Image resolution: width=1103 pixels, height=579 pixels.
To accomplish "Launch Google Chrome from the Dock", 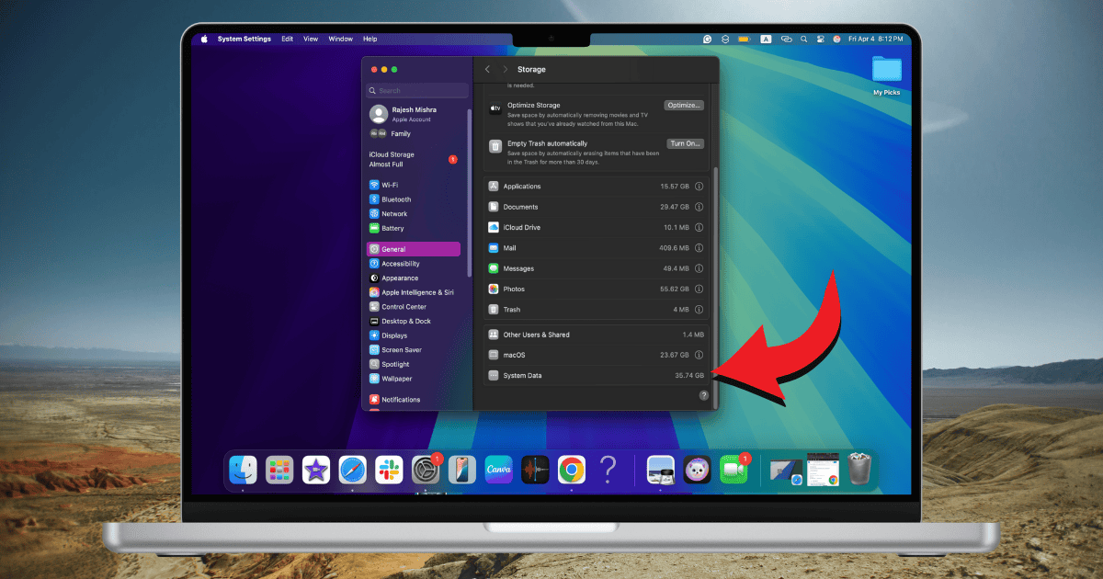I will 571,470.
